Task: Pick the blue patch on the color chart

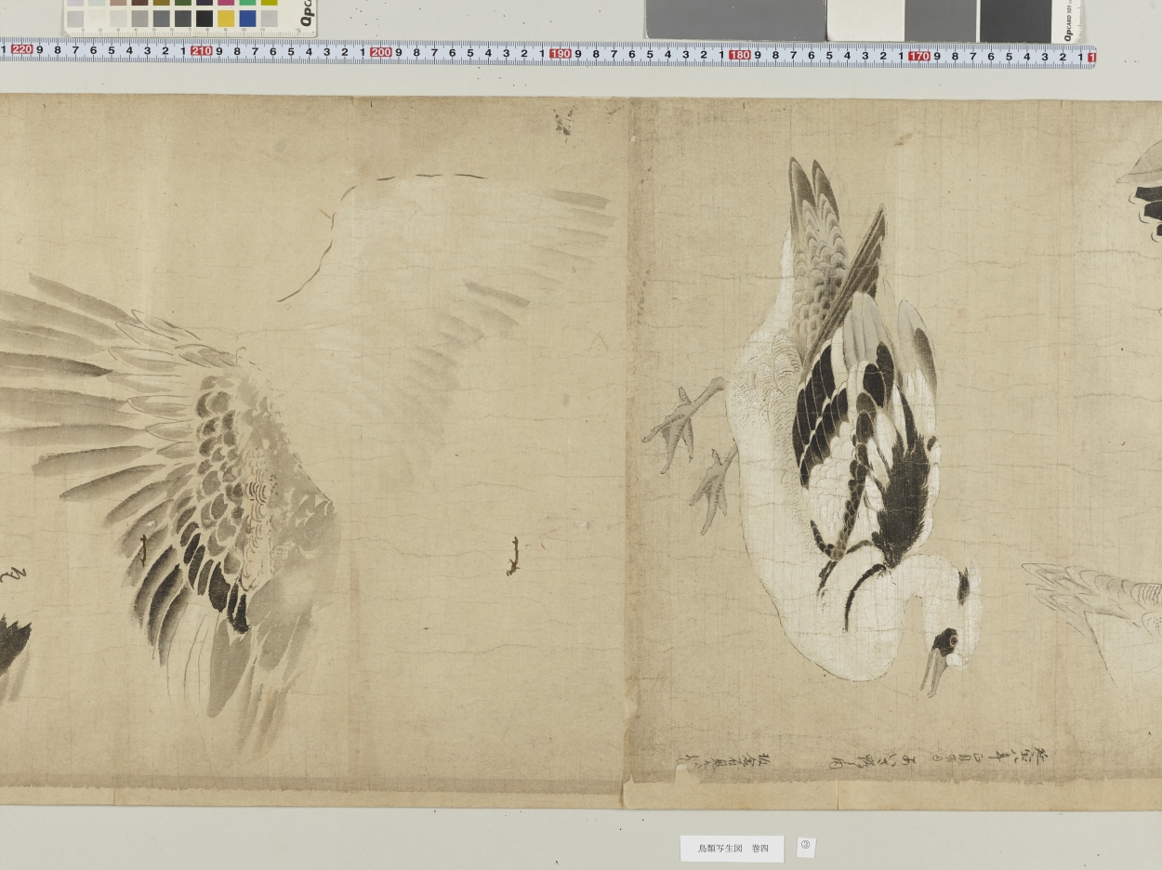Action: [x=247, y=19]
